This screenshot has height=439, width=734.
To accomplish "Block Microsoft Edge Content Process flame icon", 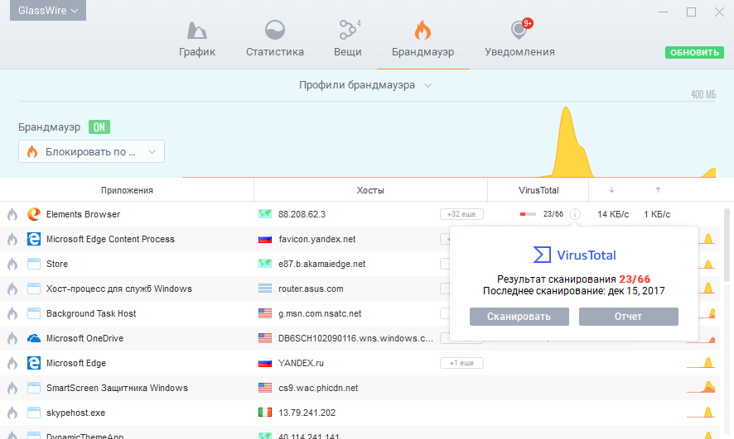I will coord(12,239).
